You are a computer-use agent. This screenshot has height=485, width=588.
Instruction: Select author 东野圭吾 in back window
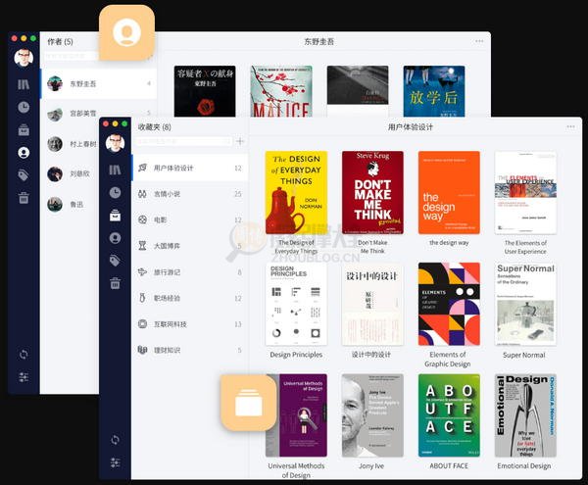coord(99,83)
